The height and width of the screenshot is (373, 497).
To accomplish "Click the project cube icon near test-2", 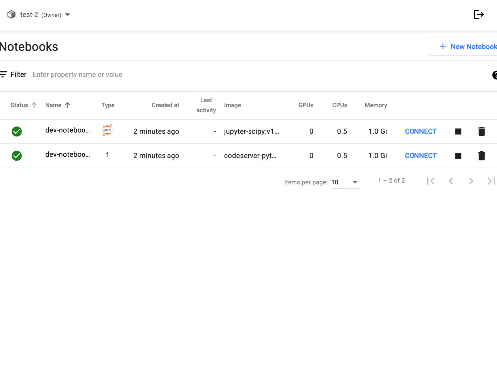I will coord(11,14).
